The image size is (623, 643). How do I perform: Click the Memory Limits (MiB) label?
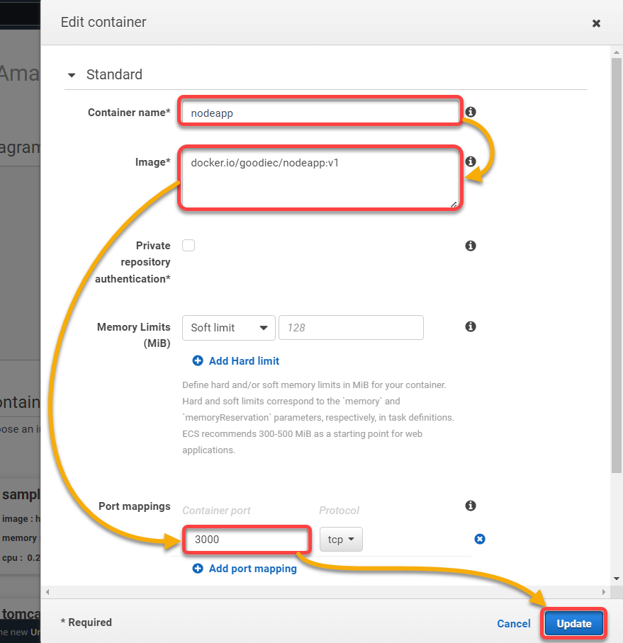click(134, 335)
